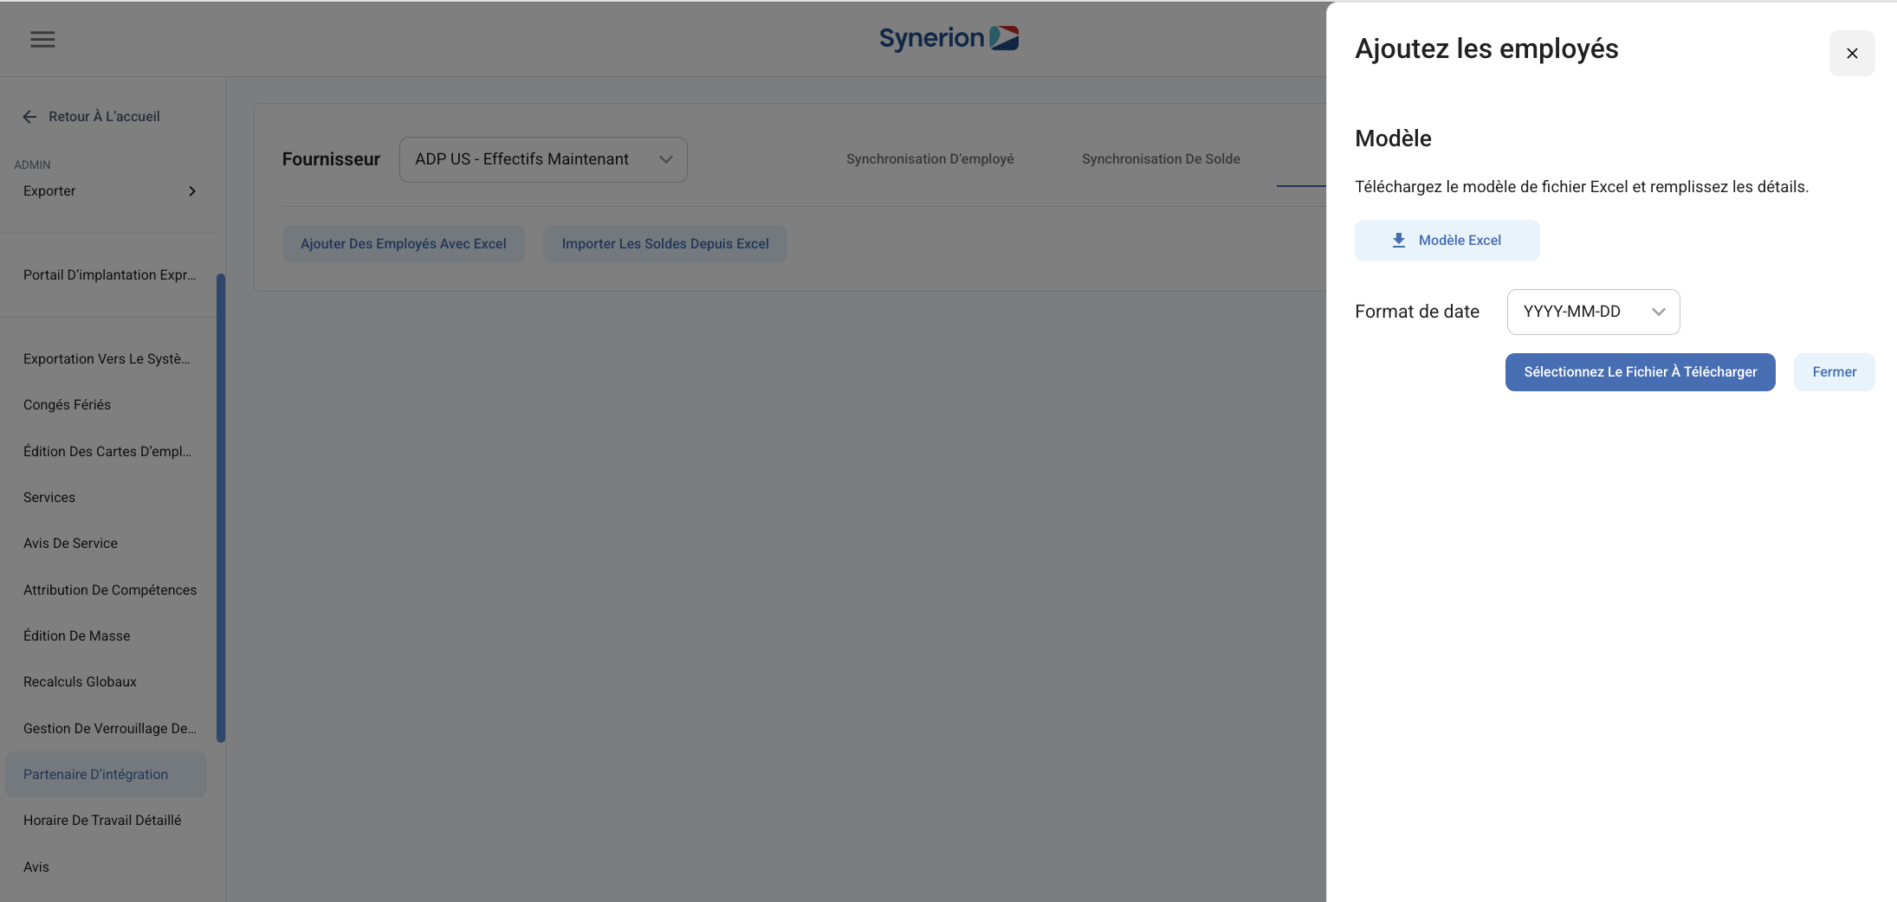The image size is (1897, 902).
Task: Switch to Synchronisation D'employé tab
Action: coord(929,159)
